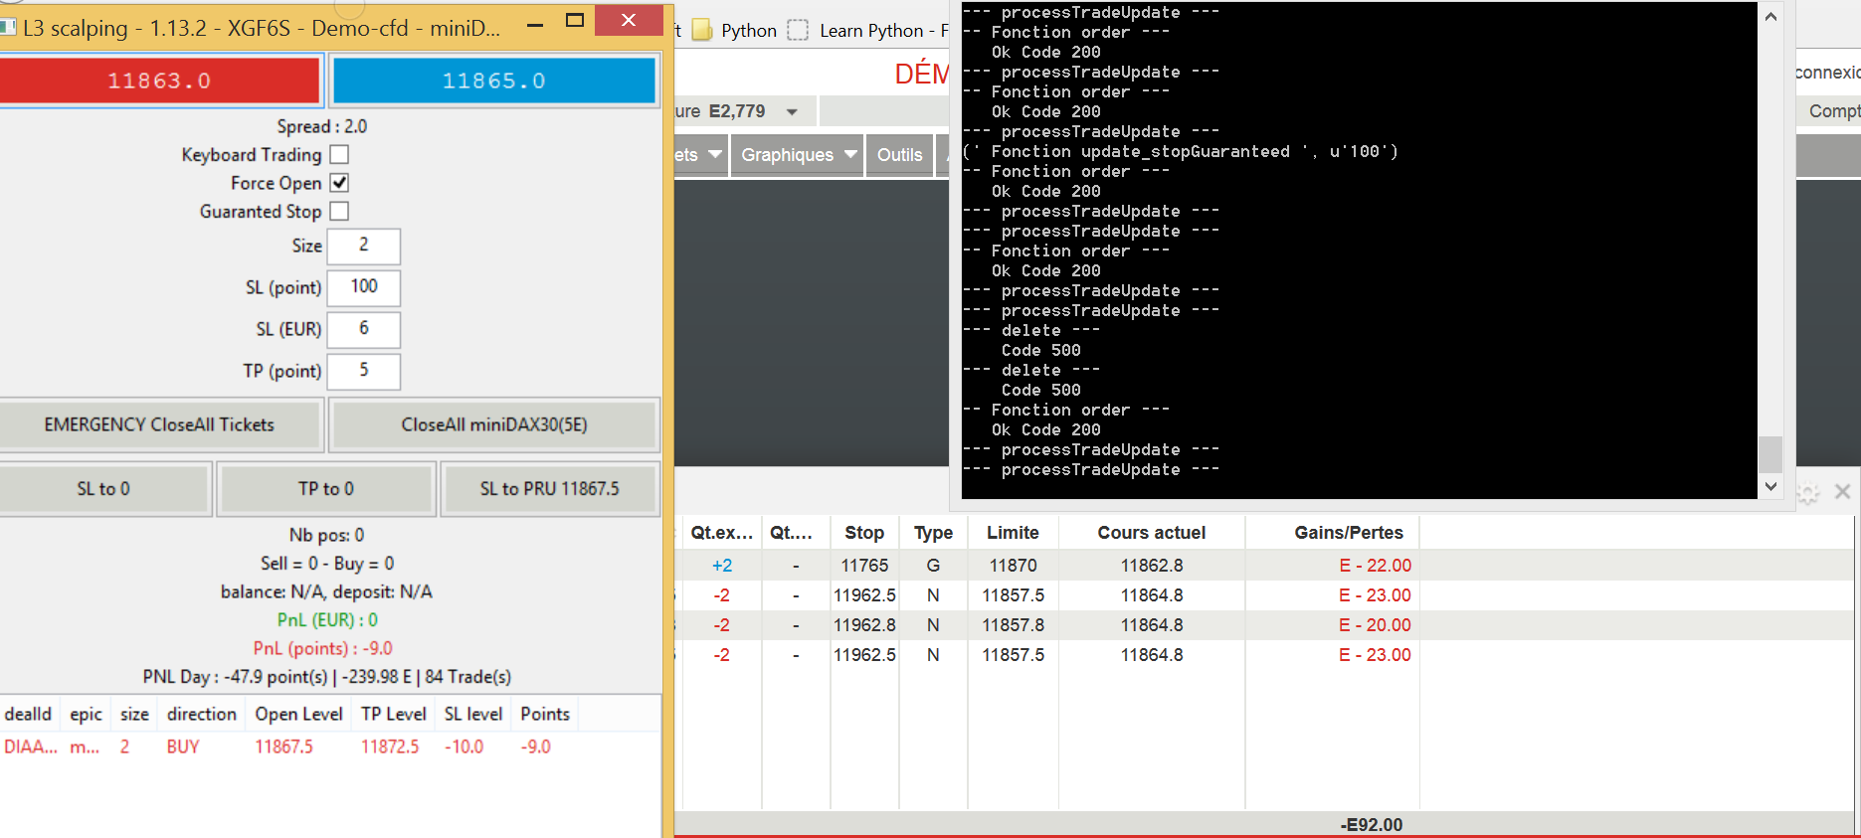Screen dimensions: 1861x838
Task: Click console scrollbar up arrow
Action: pyautogui.click(x=1770, y=17)
